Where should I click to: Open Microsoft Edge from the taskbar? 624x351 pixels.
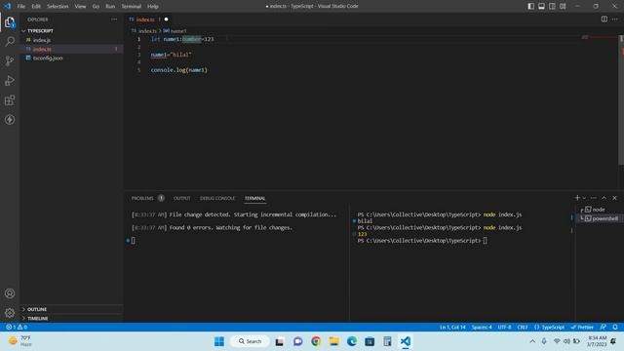pos(352,341)
